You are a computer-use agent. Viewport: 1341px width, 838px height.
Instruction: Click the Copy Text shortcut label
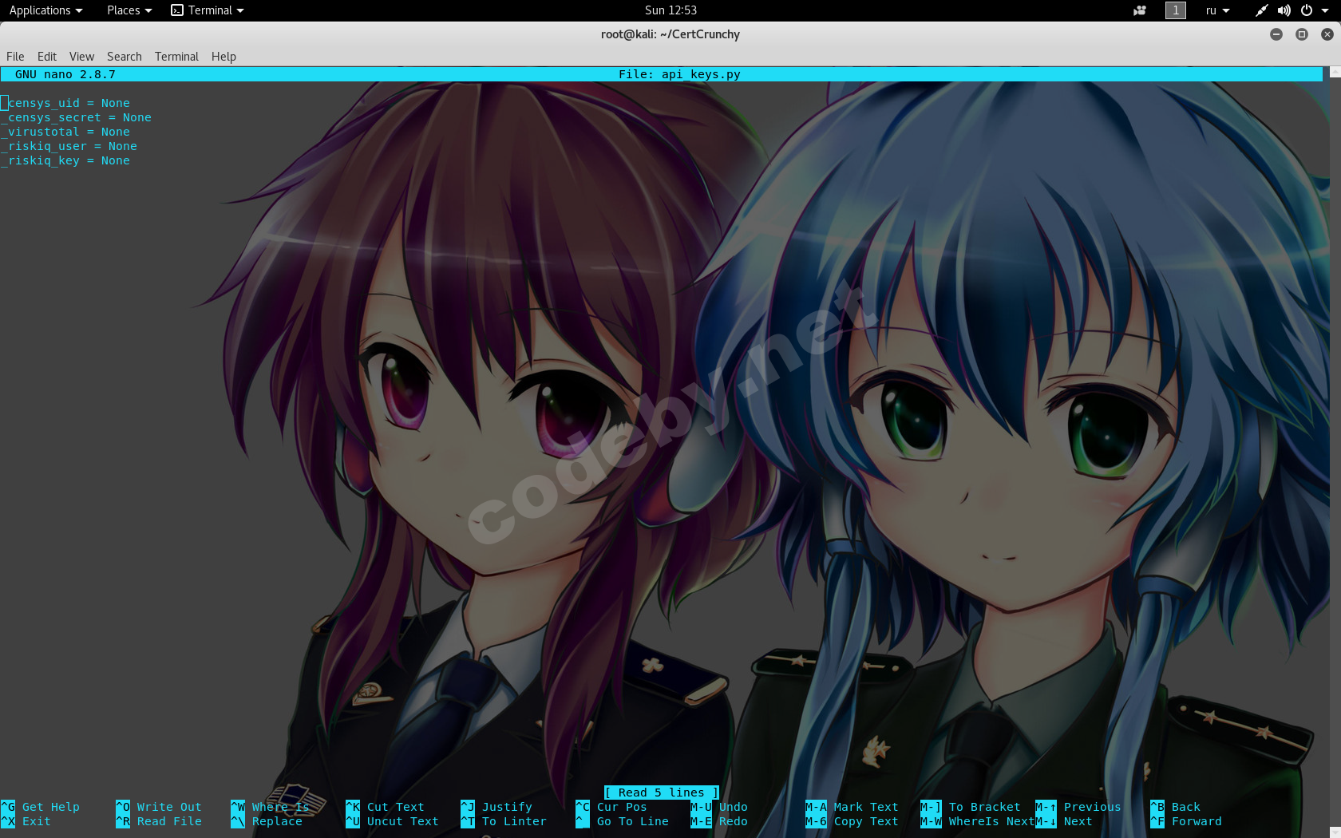(866, 821)
